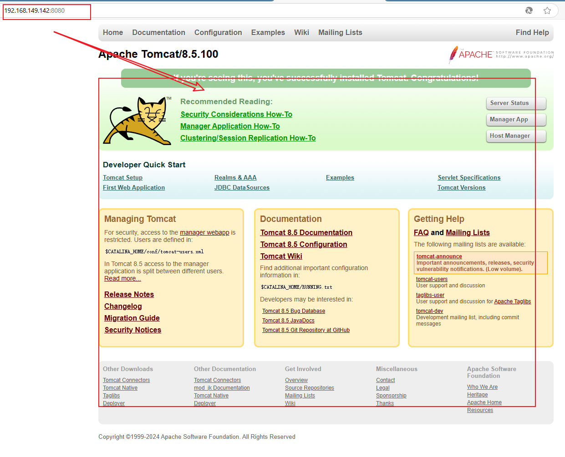Open Overview under Get Involved

296,380
